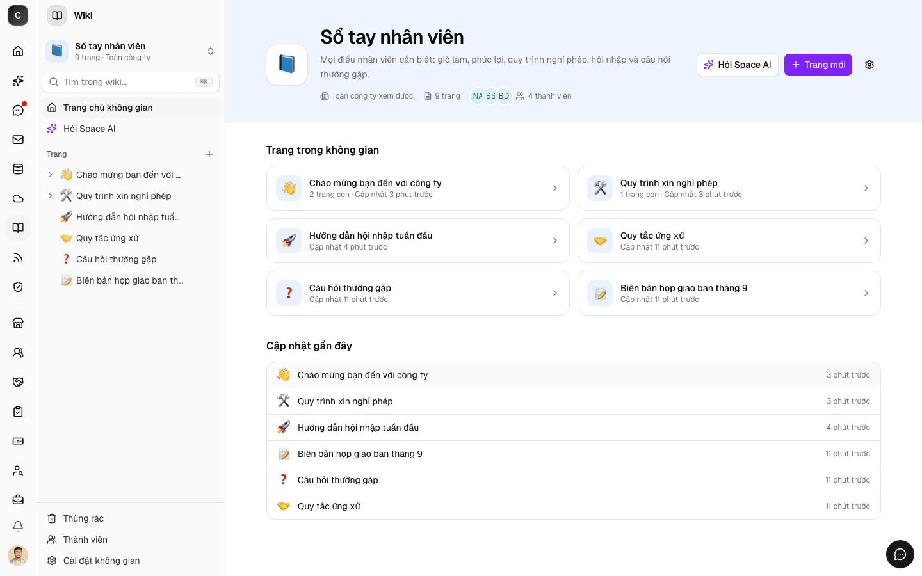The width and height of the screenshot is (922, 576).
Task: Open the shield check icon
Action: (18, 287)
